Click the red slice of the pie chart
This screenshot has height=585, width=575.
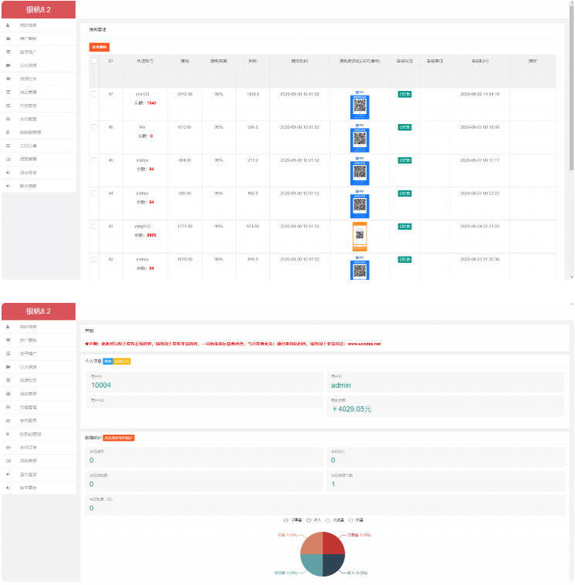333,542
